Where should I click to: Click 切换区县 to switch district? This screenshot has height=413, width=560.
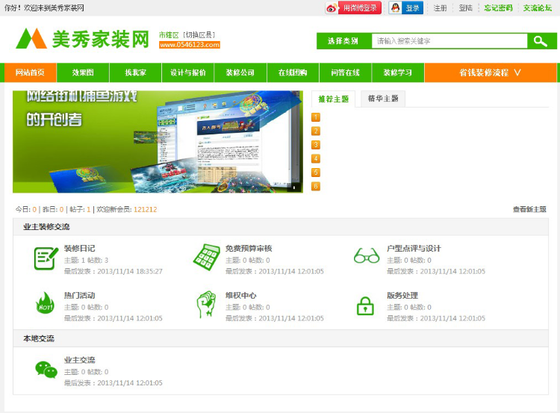pyautogui.click(x=199, y=35)
